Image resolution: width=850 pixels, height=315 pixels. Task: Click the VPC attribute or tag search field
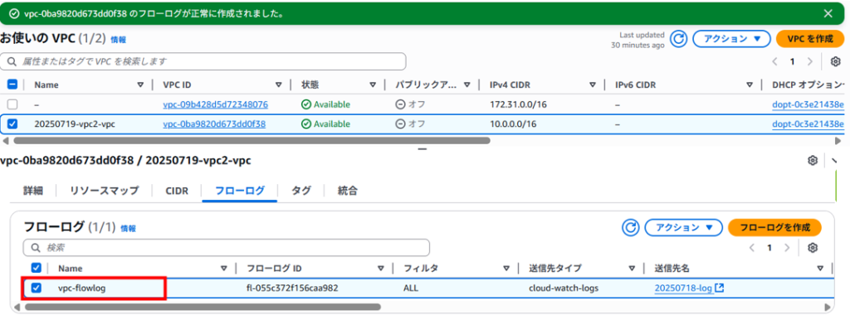tap(203, 61)
